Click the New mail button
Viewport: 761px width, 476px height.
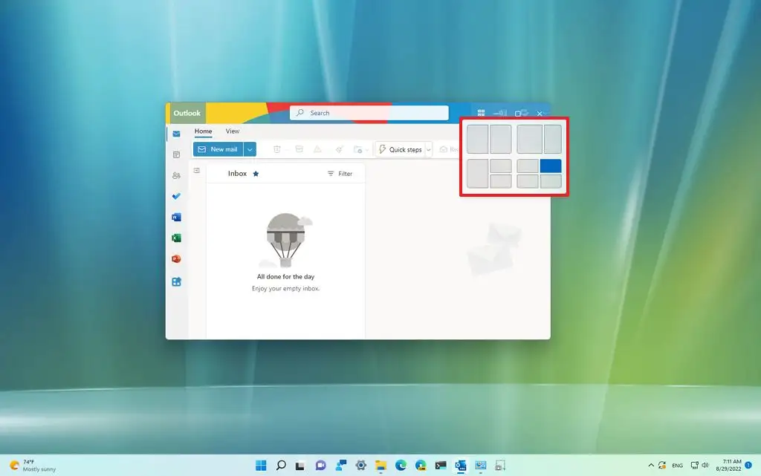[x=221, y=149]
